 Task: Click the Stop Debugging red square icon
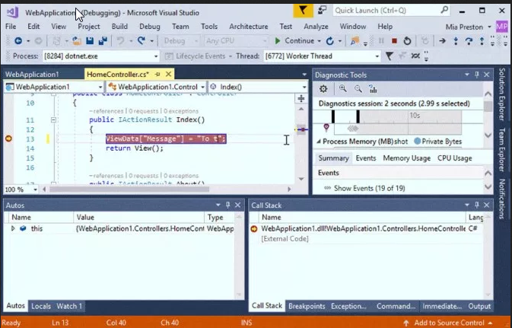[x=394, y=41]
